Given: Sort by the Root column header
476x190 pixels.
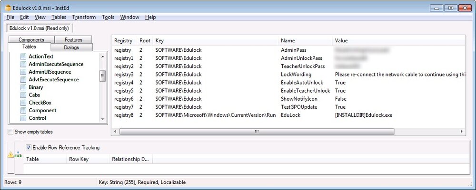Looking at the screenshot, I should tap(145, 40).
